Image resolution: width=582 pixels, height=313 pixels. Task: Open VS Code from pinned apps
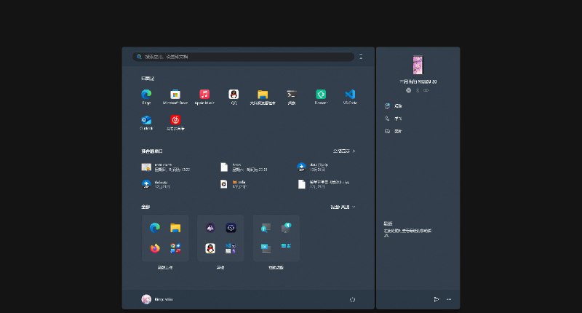coord(350,95)
